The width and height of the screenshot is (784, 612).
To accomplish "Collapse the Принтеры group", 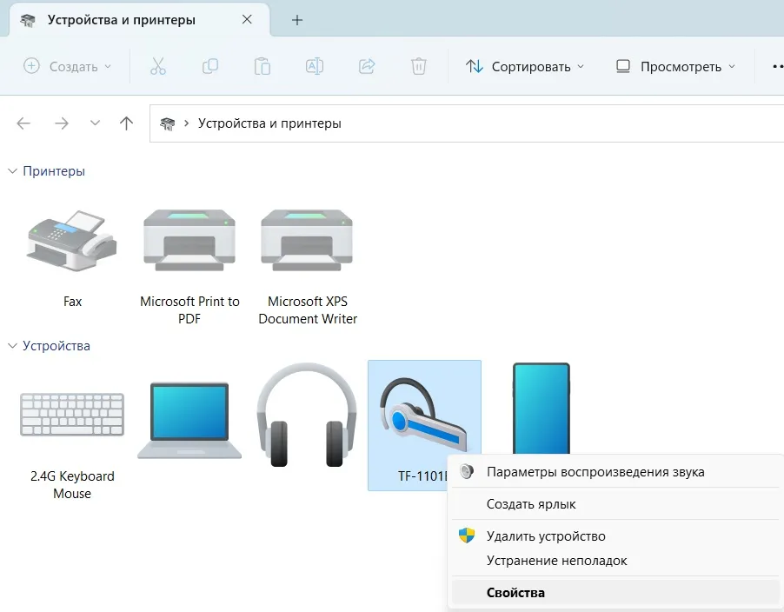I will 12,171.
